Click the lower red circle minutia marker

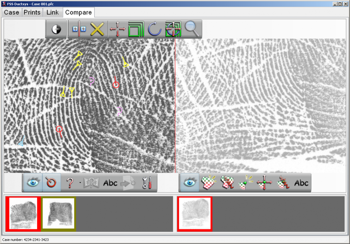pos(59,129)
